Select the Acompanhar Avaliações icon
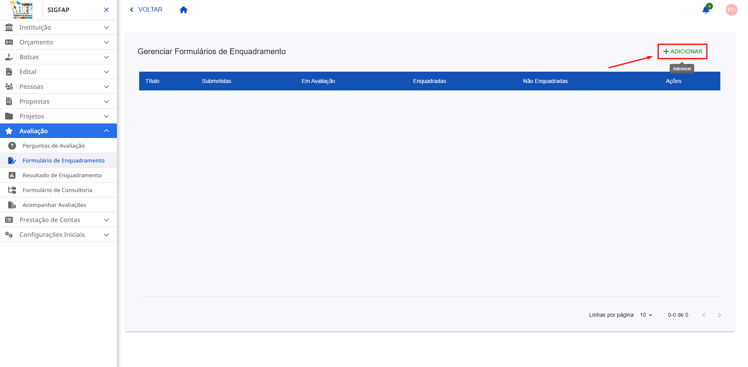This screenshot has width=748, height=367. coord(12,205)
